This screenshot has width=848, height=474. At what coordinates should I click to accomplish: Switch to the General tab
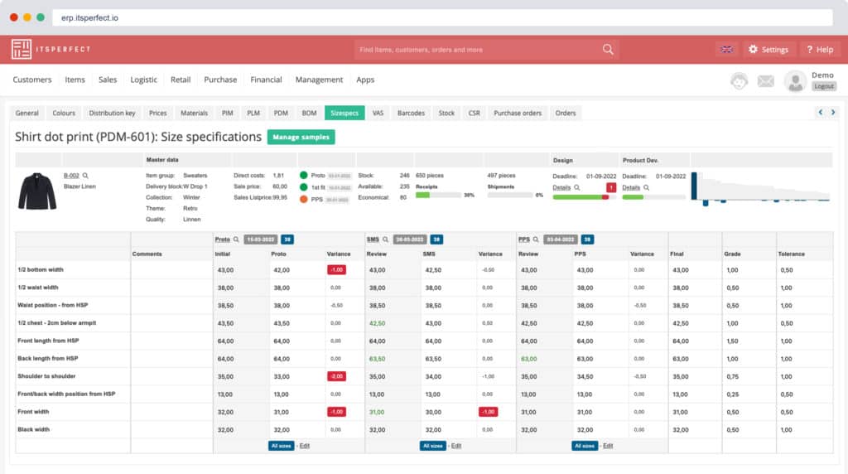(x=27, y=113)
